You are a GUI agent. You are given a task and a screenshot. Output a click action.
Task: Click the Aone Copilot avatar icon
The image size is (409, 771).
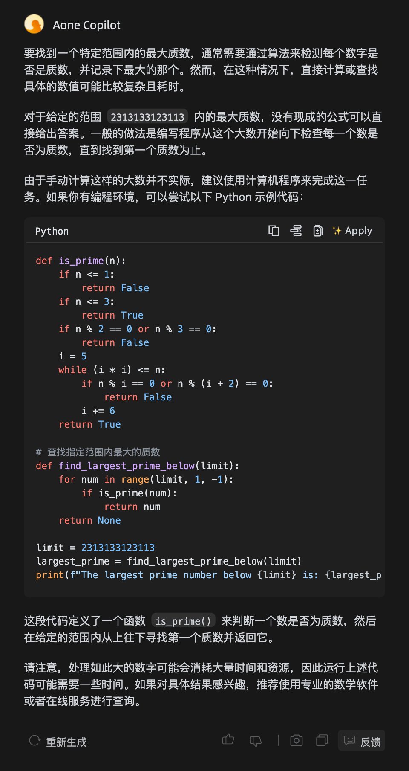tap(34, 24)
